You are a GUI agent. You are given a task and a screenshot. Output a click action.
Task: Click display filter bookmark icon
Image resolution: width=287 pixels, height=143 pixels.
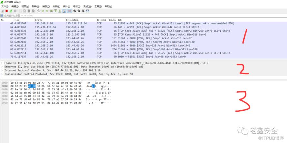[x=2, y=15]
